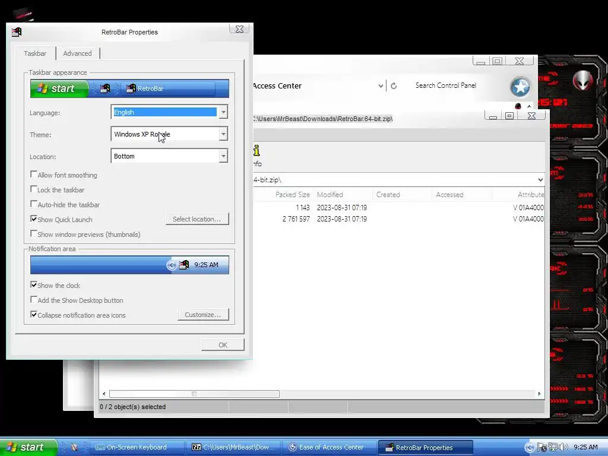Click the desktop shortcut icon at top-left

pos(24,15)
